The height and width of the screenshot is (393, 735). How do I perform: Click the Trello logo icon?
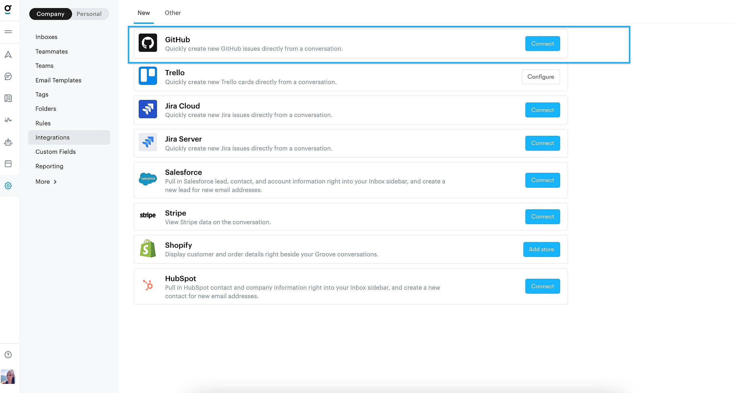(x=148, y=76)
